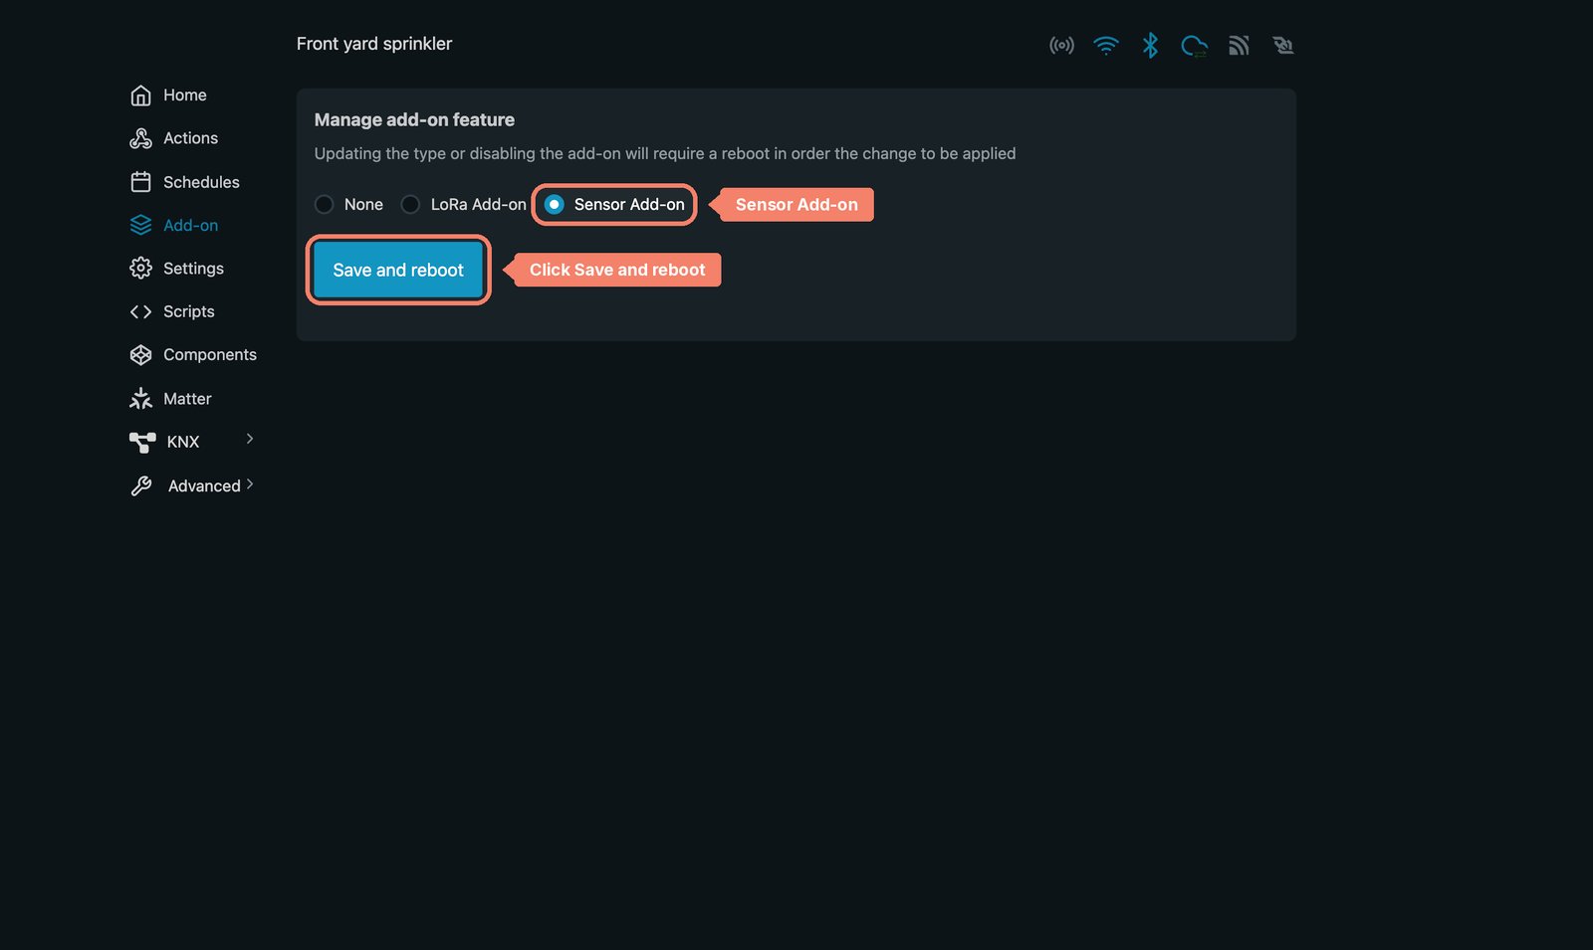
Task: Click the Matter star icon
Action: (x=140, y=398)
